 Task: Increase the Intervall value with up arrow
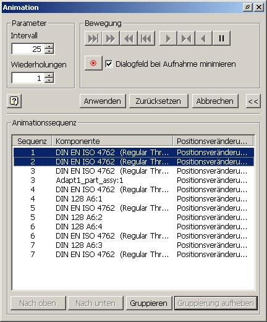pyautogui.click(x=49, y=46)
